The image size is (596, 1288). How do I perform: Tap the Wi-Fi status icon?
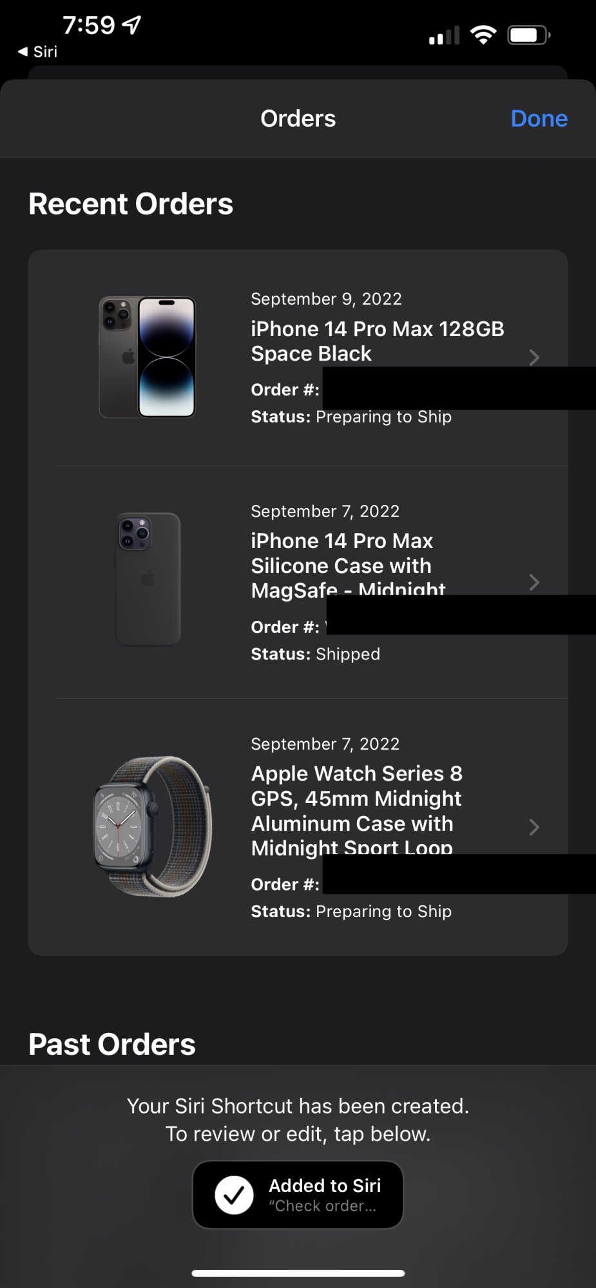click(483, 34)
